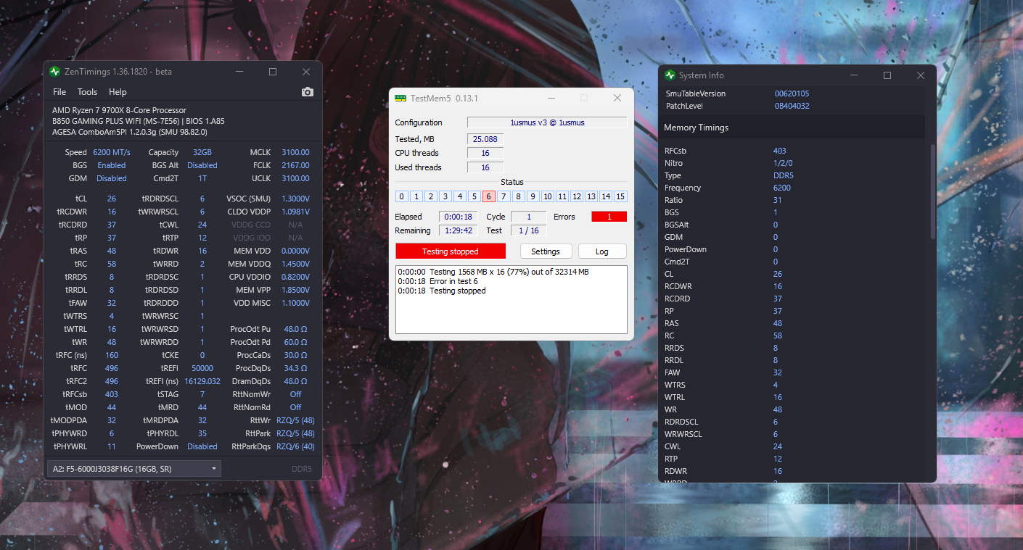Click SmuTableVersion value 00620105
Screen dimensions: 1023x550
[792, 93]
